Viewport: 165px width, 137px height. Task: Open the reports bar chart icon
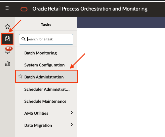pyautogui.click(x=7, y=64)
